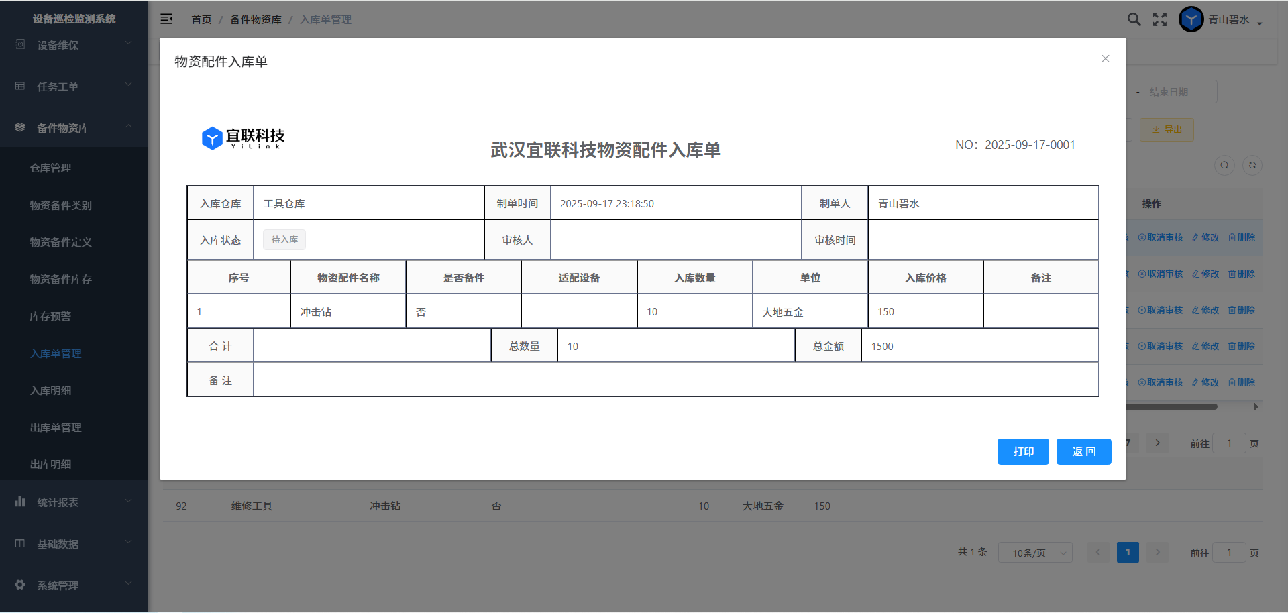Click the user avatar icon
This screenshot has height=613, width=1288.
click(x=1191, y=19)
